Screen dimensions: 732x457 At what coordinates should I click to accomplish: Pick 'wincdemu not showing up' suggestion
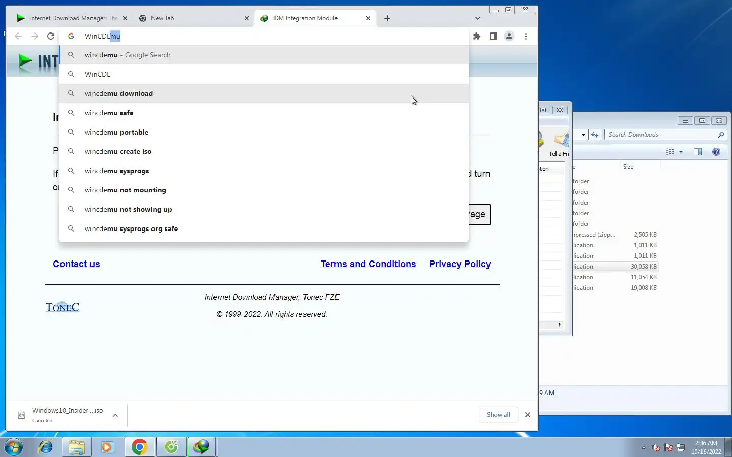click(264, 209)
